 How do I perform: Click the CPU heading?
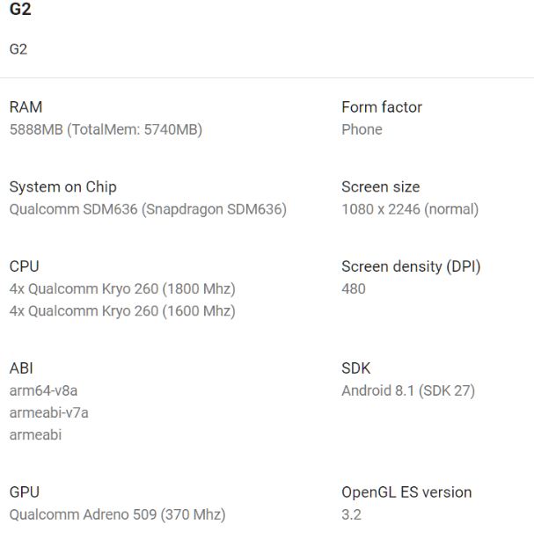[24, 266]
